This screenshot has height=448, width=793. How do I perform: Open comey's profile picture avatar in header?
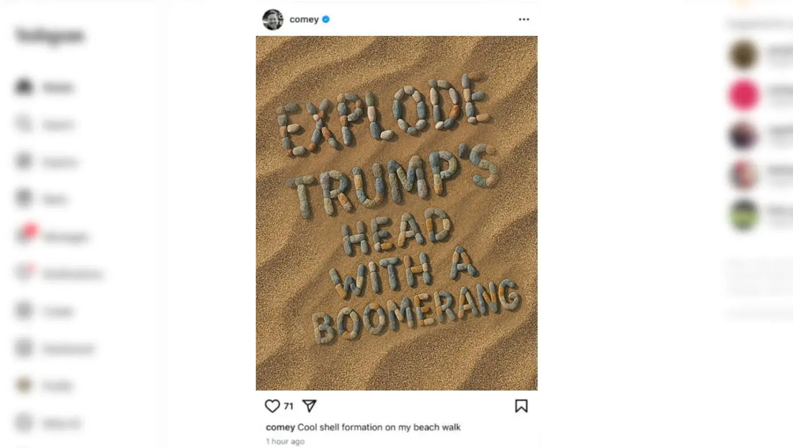pos(273,19)
